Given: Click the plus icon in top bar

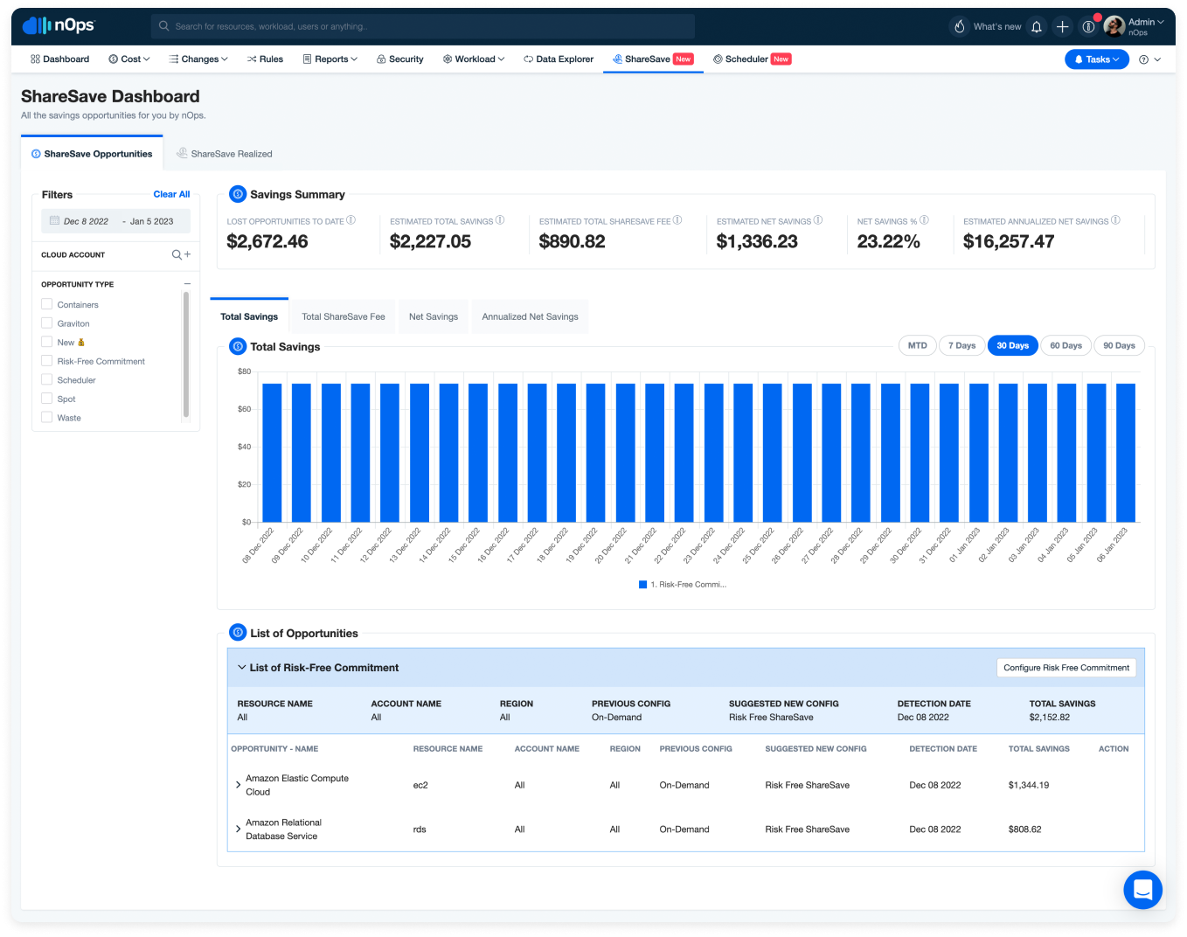Looking at the screenshot, I should pos(1062,27).
